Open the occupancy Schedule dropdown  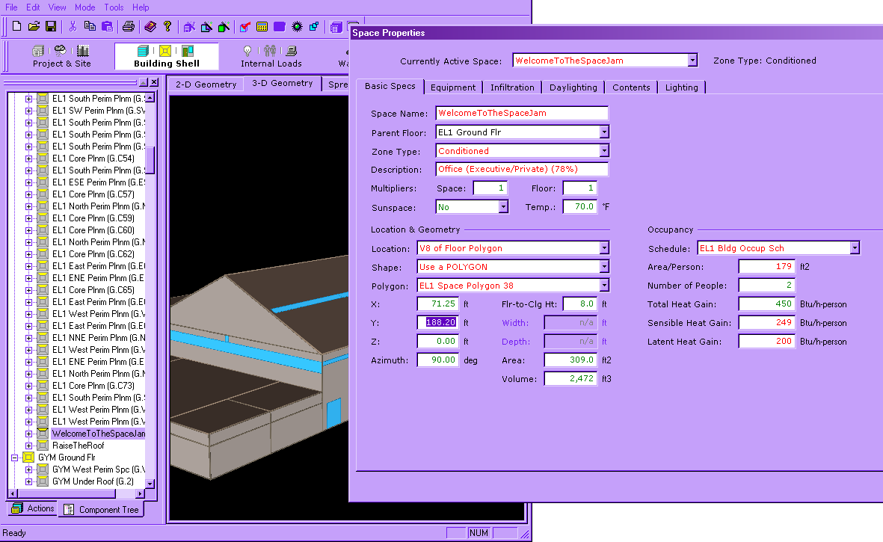(855, 248)
